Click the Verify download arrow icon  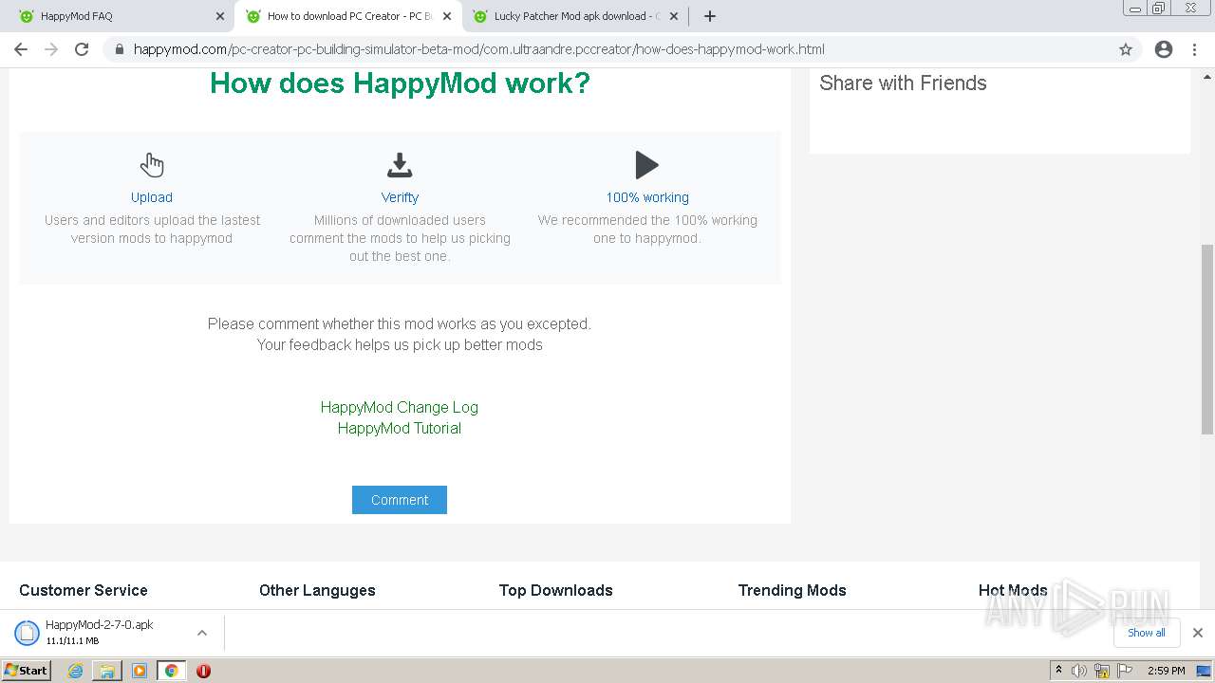[x=400, y=165]
